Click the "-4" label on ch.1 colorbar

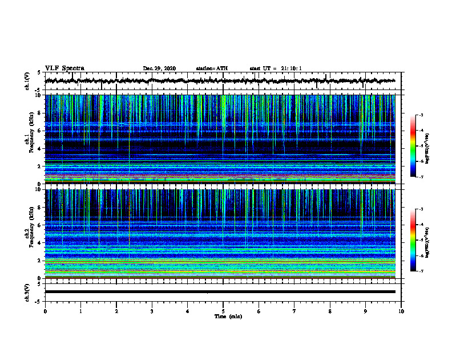[421, 131]
